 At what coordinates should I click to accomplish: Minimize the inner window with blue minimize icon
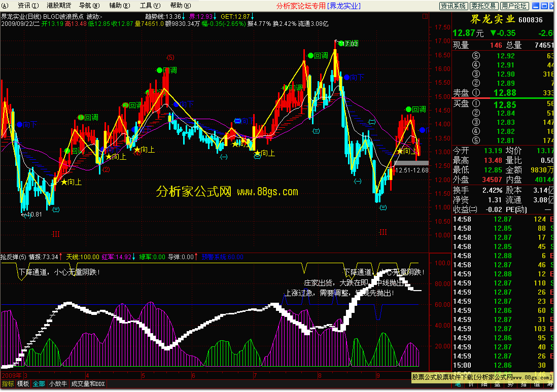pyautogui.click(x=535, y=6)
